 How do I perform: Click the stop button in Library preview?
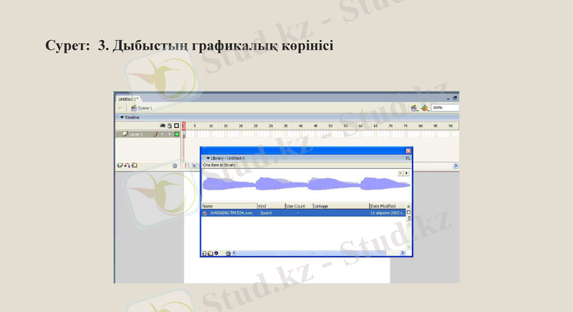(400, 173)
